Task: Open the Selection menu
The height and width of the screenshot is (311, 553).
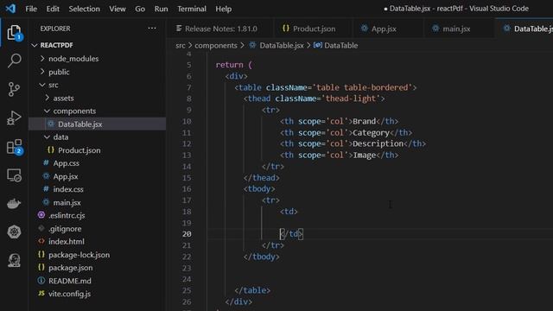Action: coord(85,9)
